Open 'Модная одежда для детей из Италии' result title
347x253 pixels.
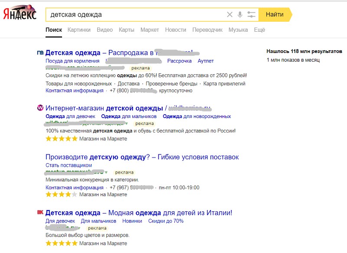(x=139, y=213)
